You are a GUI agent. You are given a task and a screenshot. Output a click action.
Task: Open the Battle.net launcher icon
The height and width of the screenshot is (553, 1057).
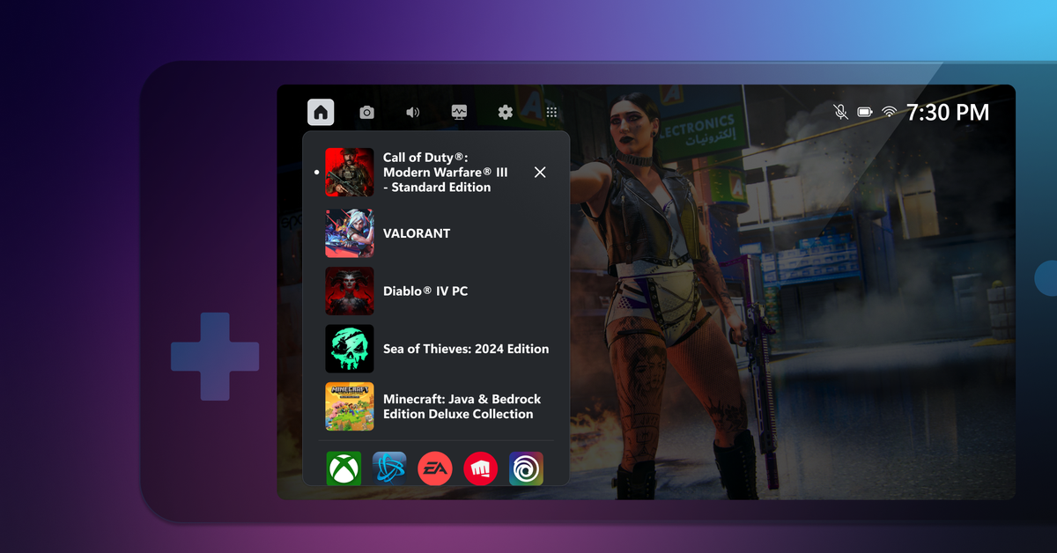pyautogui.click(x=389, y=468)
